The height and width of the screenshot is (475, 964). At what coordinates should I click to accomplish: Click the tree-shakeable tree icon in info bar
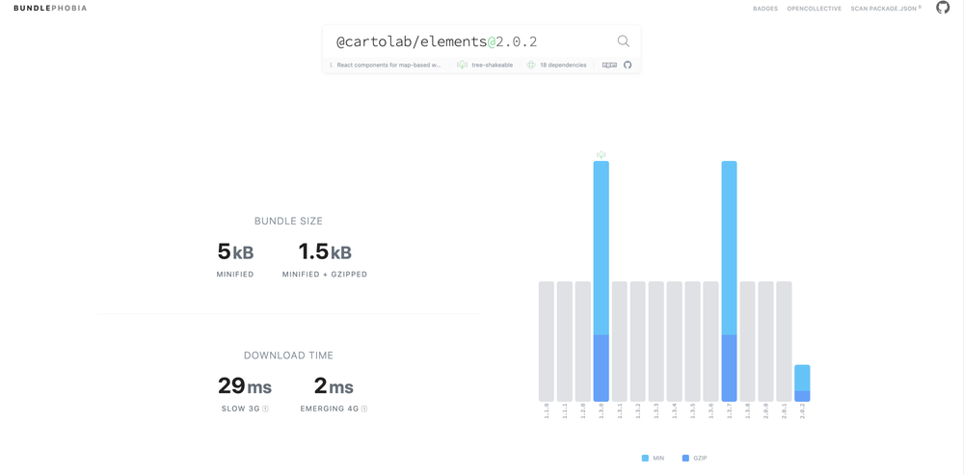463,65
